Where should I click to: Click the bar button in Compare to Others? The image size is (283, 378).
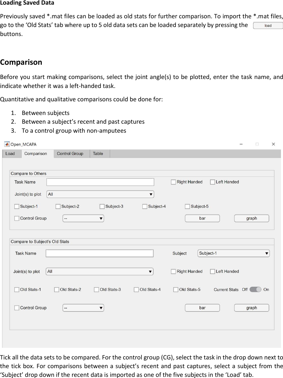pos(202,218)
